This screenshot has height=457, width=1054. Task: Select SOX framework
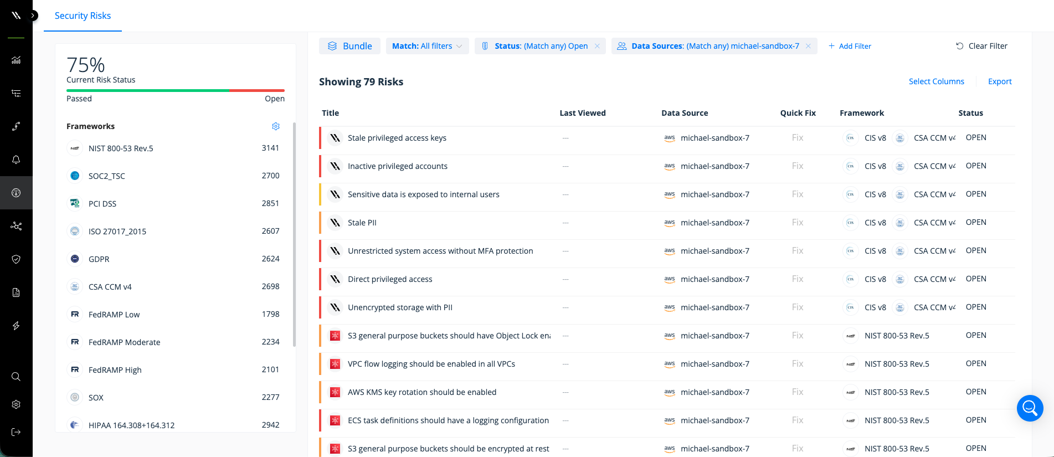(173, 397)
